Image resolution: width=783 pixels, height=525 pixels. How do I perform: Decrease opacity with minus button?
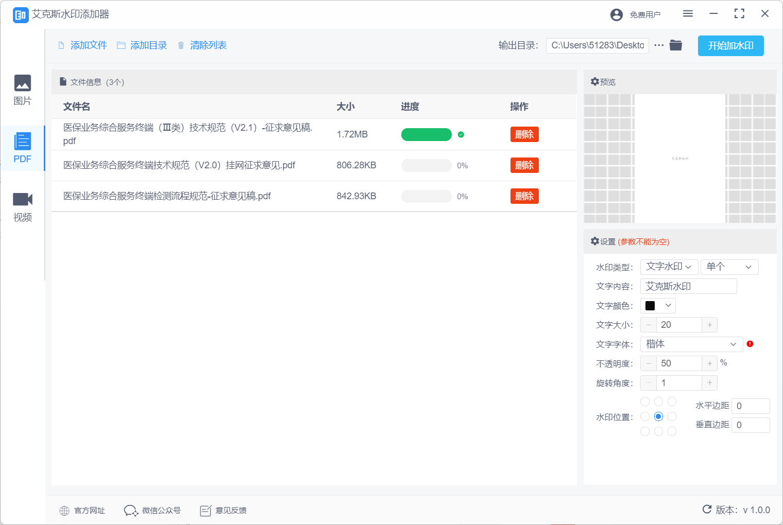pyautogui.click(x=649, y=363)
